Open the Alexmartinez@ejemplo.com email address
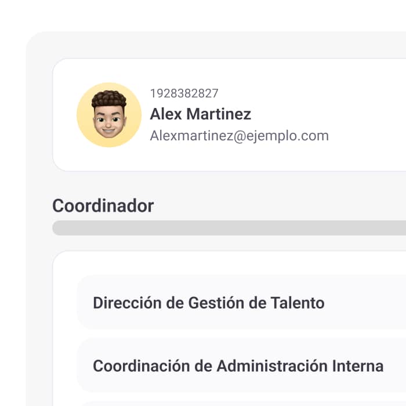This screenshot has width=406, height=406. point(239,136)
